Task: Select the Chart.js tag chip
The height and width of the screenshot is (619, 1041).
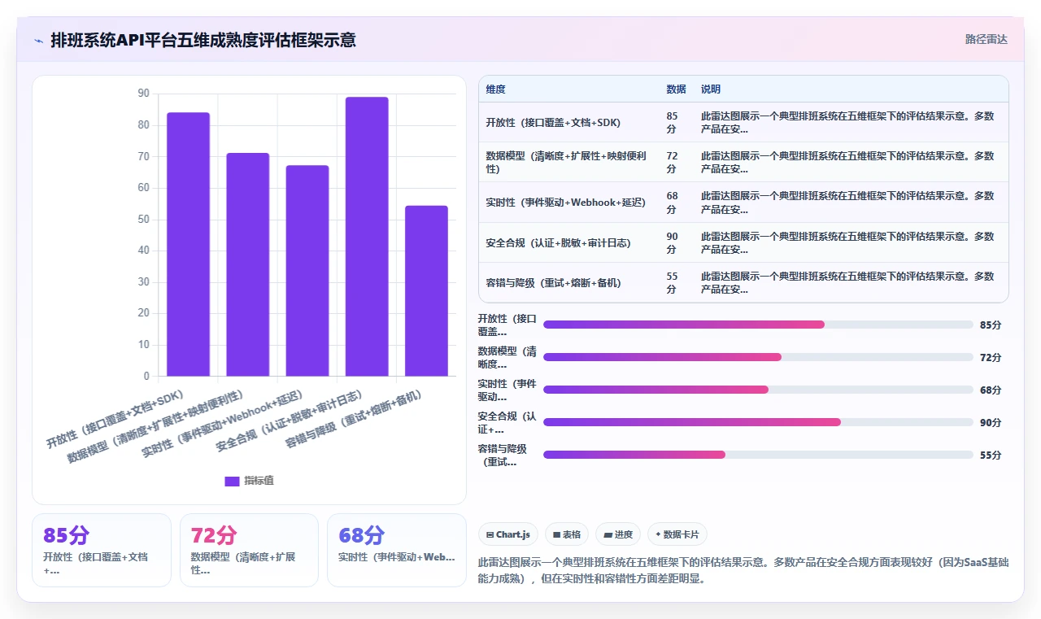Action: 508,534
